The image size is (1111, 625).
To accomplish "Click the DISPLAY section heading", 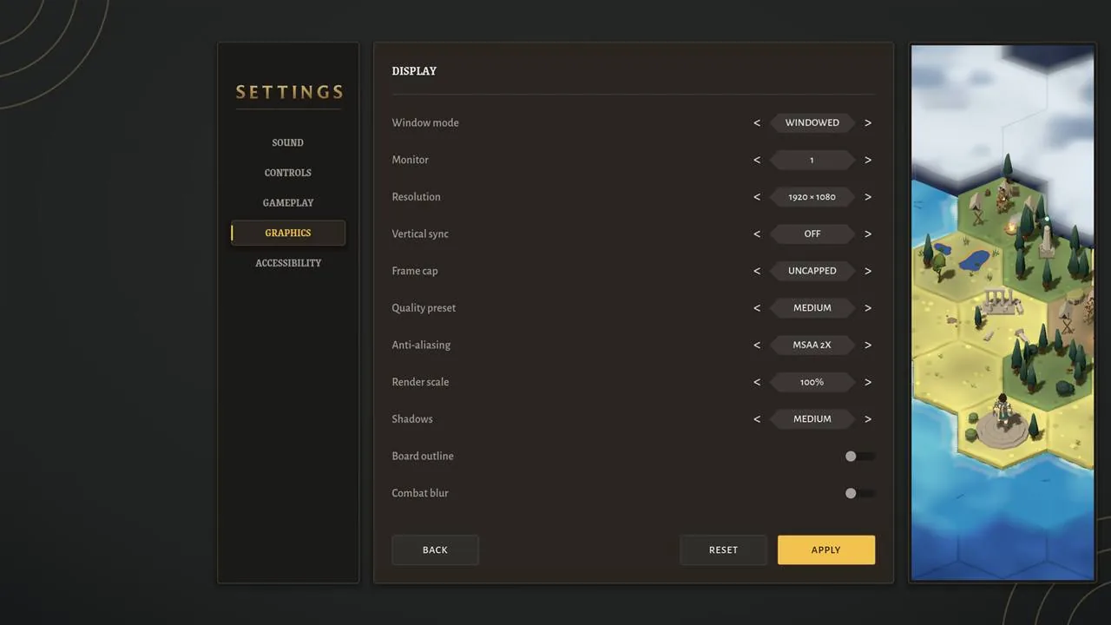I will pyautogui.click(x=414, y=71).
